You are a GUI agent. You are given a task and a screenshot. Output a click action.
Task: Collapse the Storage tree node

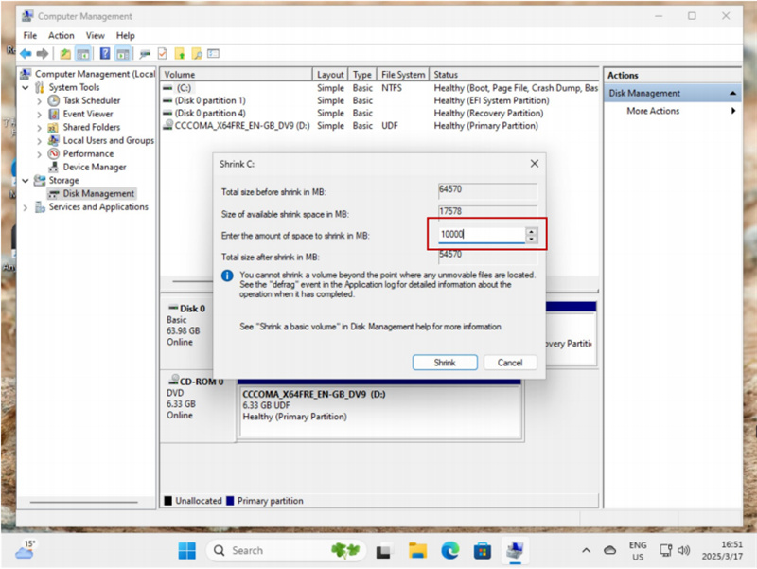pyautogui.click(x=26, y=180)
